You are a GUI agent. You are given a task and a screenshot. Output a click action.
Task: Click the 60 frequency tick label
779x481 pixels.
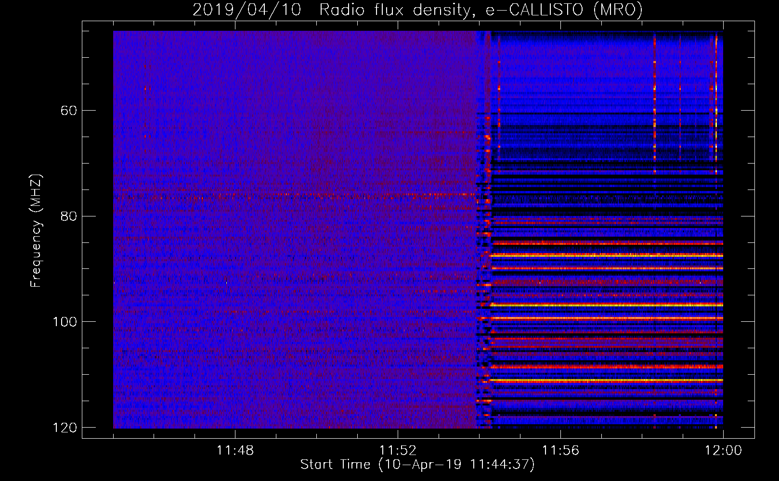(69, 111)
